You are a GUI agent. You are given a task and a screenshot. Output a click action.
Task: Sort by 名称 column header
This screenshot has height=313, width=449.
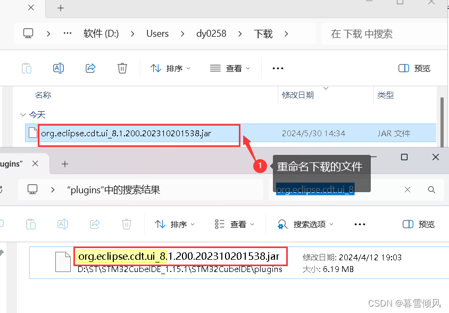point(43,95)
